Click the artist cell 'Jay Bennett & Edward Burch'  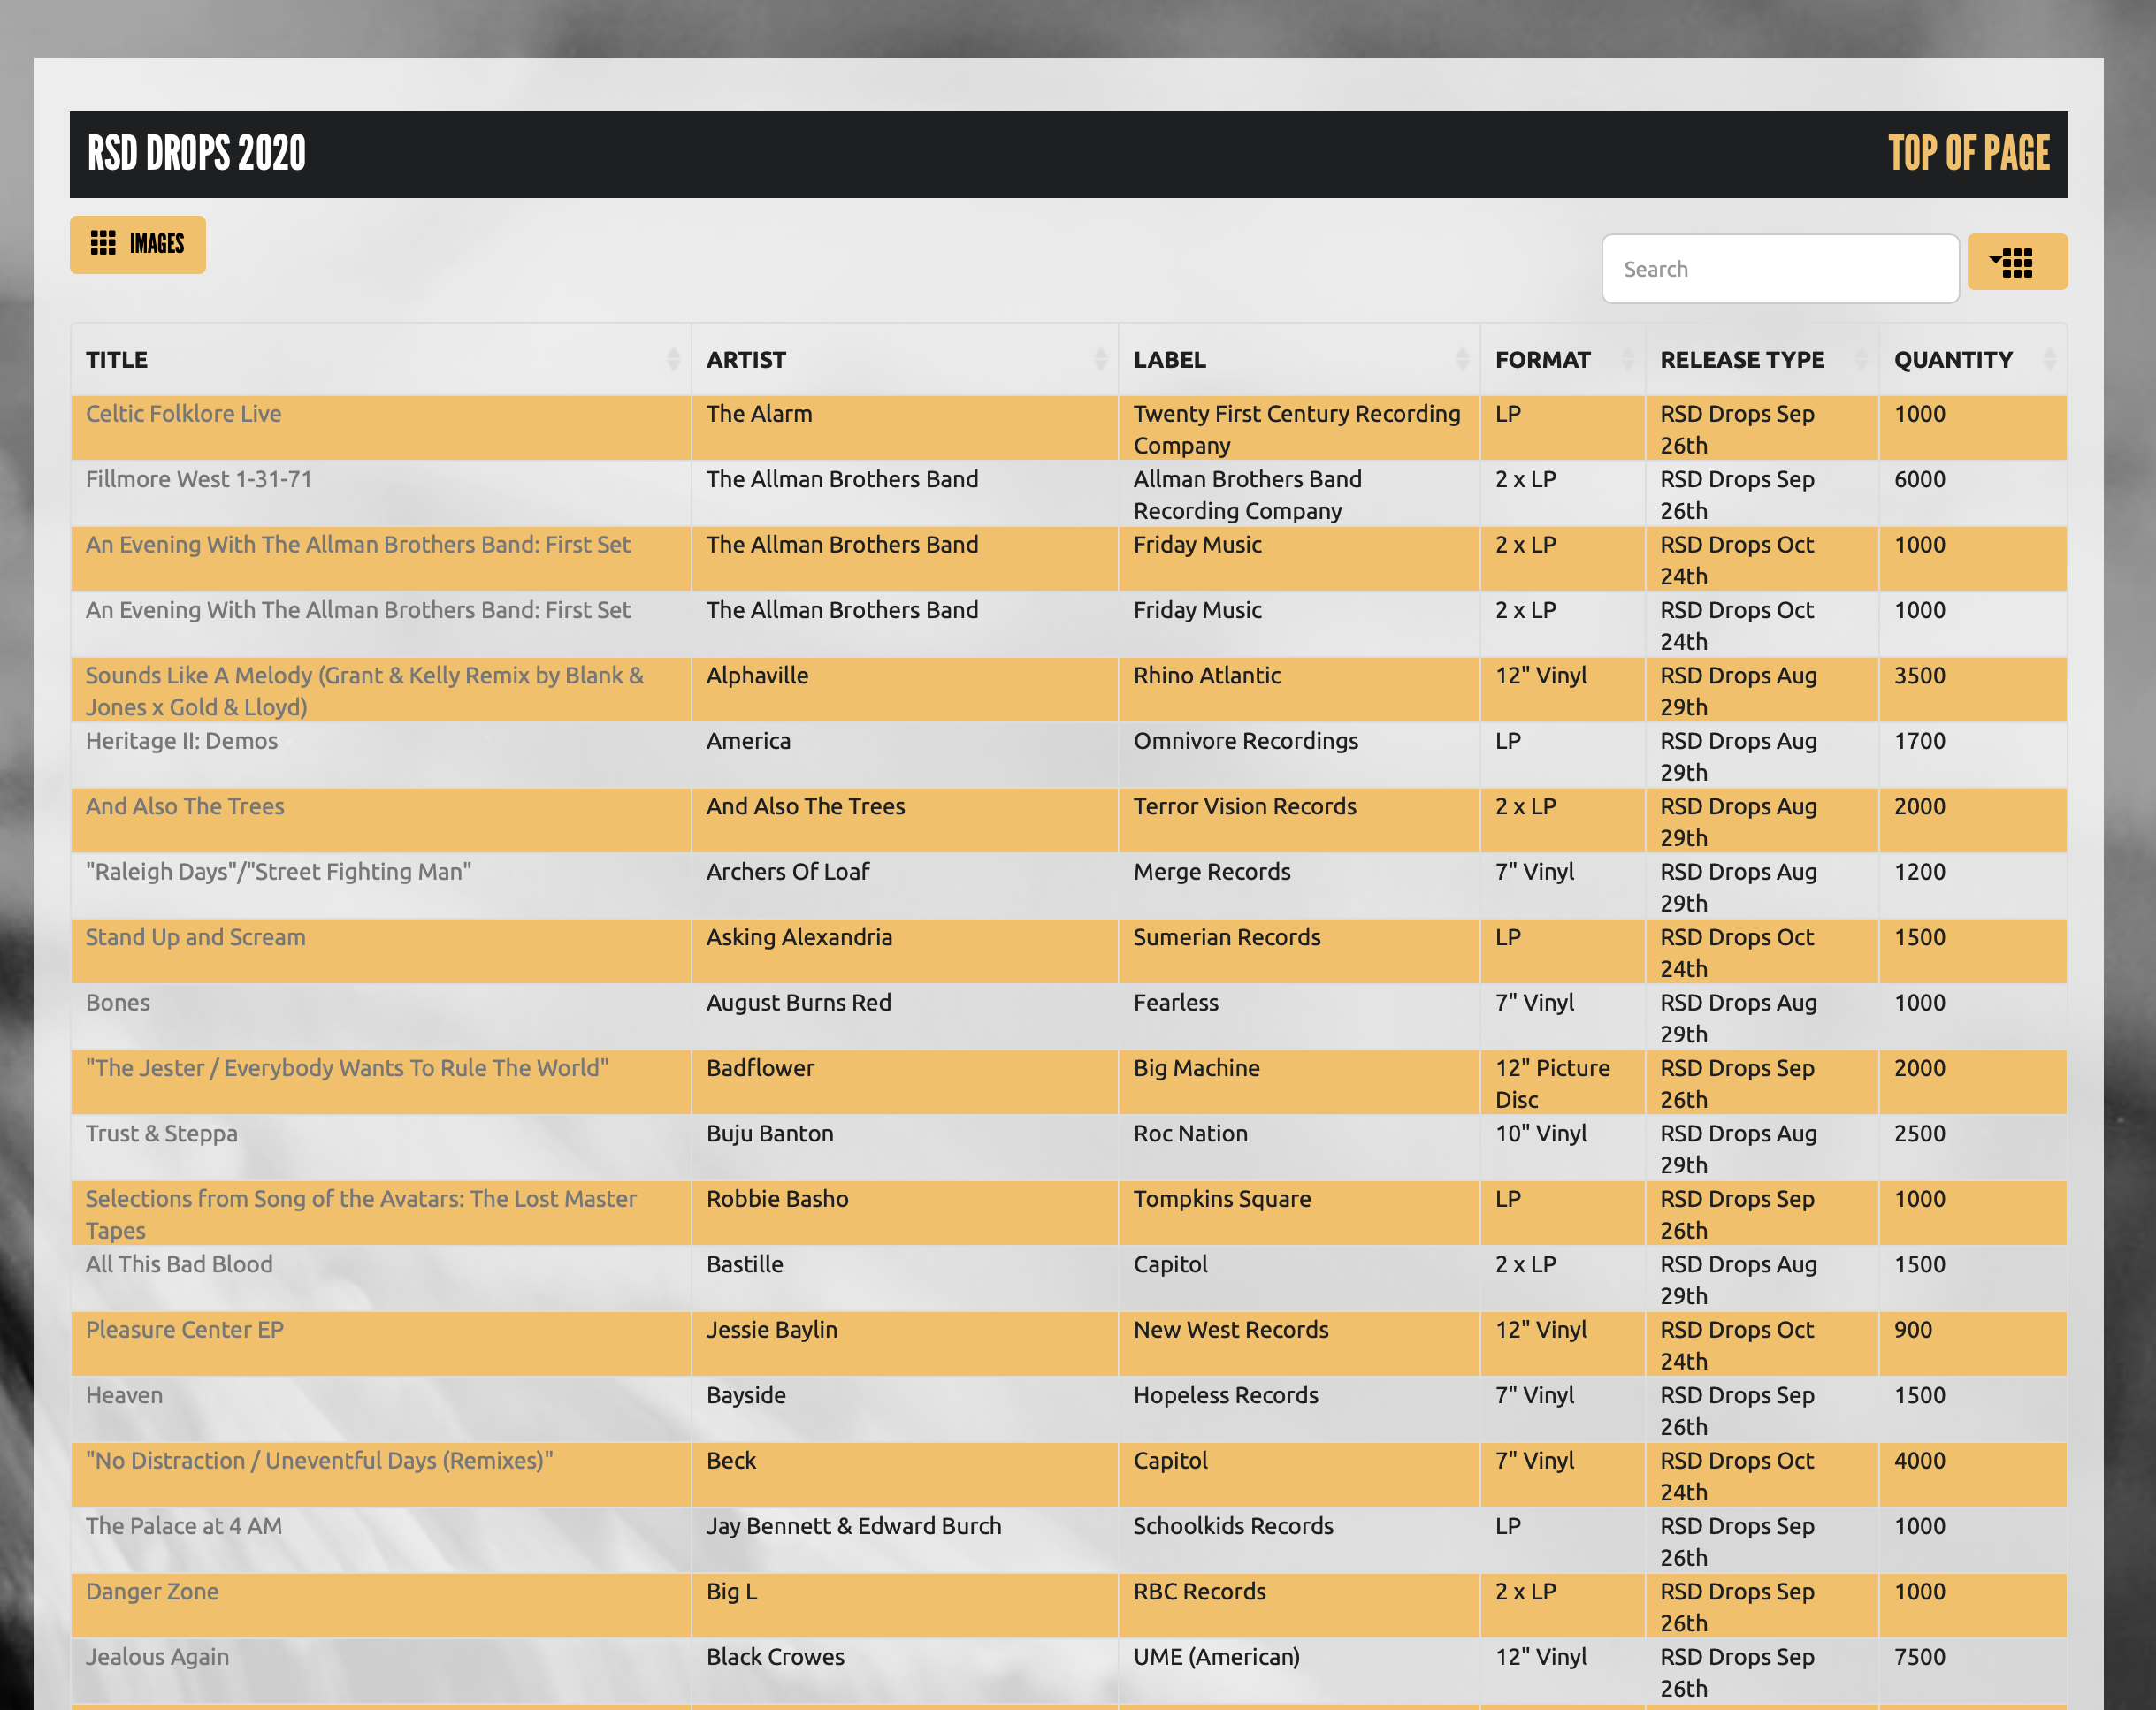click(853, 1526)
